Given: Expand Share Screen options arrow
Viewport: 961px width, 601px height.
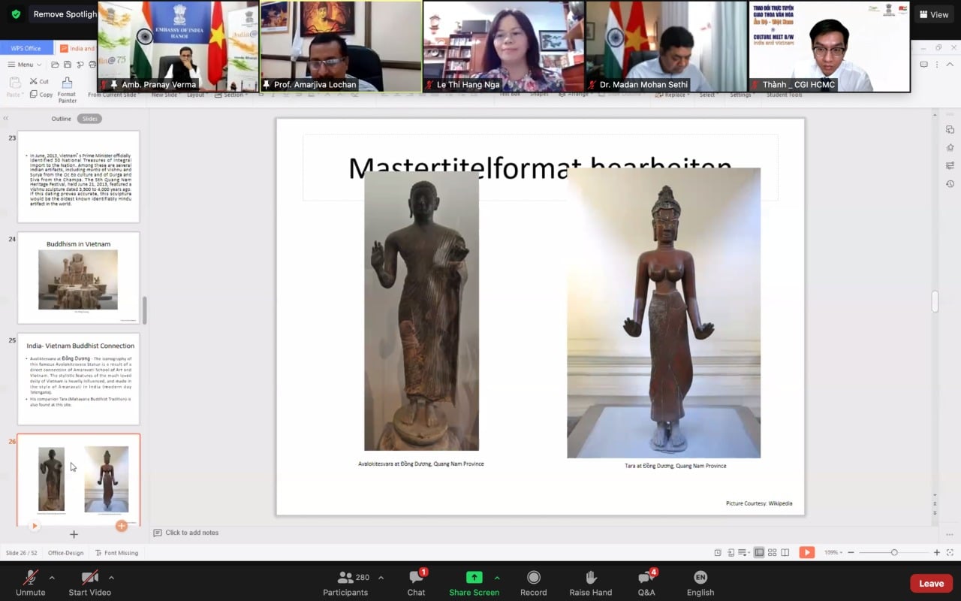Looking at the screenshot, I should point(496,578).
